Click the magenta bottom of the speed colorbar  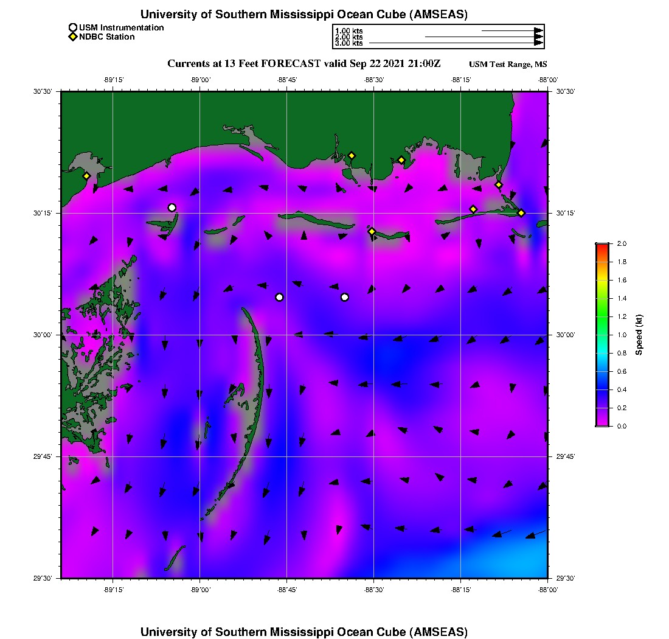click(602, 424)
